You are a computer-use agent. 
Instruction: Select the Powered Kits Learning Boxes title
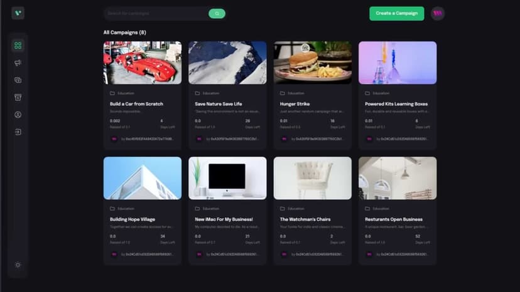tap(396, 104)
